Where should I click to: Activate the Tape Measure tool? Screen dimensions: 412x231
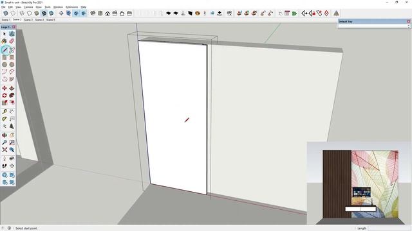tap(5, 112)
